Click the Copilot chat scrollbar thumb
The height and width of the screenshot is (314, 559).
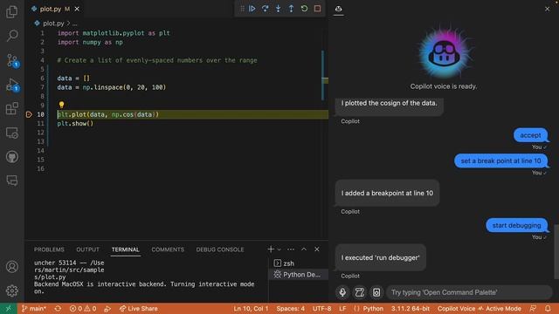(556, 251)
